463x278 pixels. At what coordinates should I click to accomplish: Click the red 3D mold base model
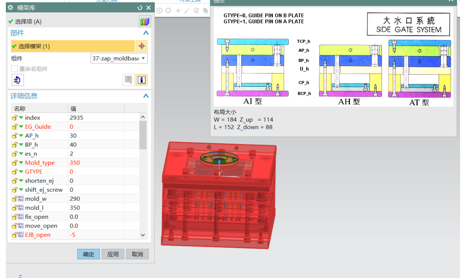pyautogui.click(x=219, y=195)
